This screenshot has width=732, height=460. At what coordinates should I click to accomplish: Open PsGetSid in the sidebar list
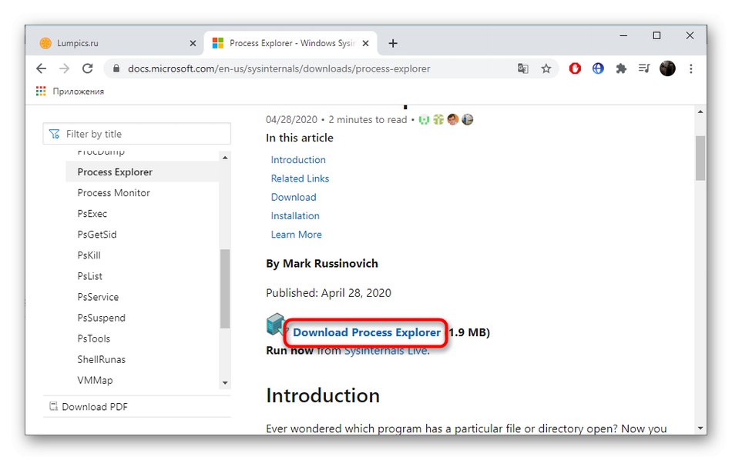point(96,235)
